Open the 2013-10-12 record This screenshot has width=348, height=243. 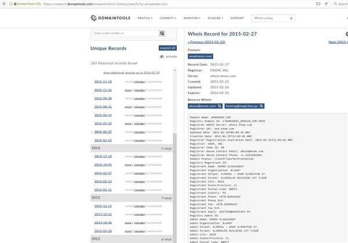click(x=103, y=215)
